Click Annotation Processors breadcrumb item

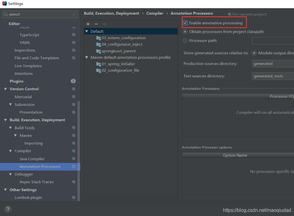192,13
